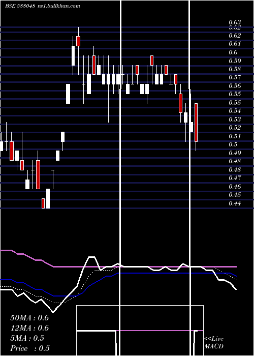254x356 pixels.
Task: Select the 0.47 price axis label
Action: 235,178
